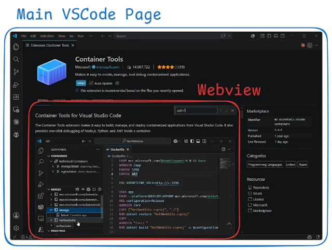Click the Programming Languages category
Image resolution: width=332 pixels, height=250 pixels.
tap(265, 164)
